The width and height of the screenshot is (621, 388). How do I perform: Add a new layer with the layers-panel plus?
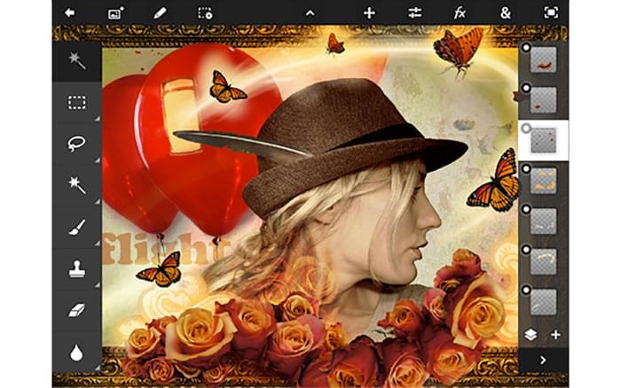pos(555,335)
